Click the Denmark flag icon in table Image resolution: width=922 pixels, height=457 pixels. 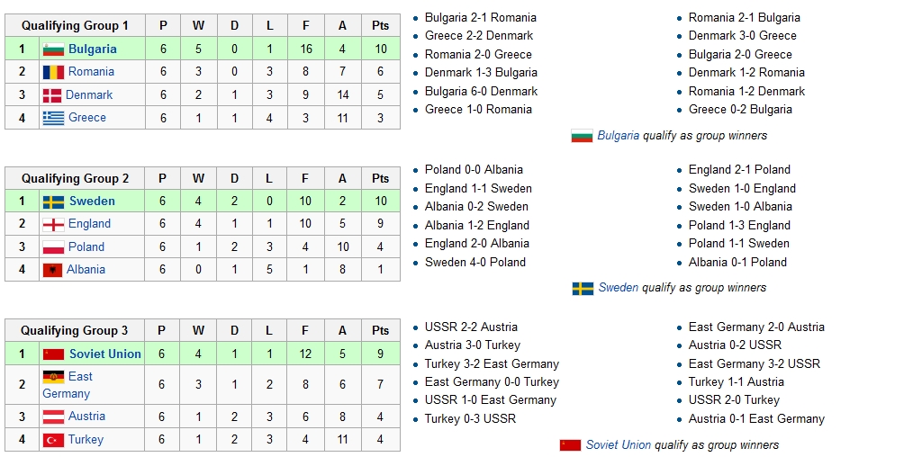(52, 94)
